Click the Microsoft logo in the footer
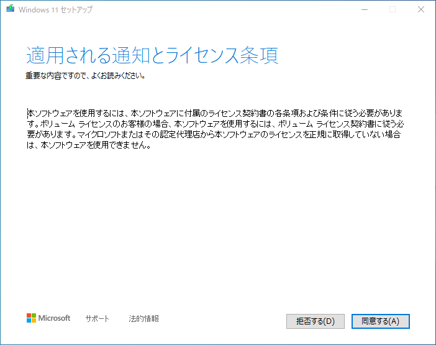 pyautogui.click(x=48, y=318)
